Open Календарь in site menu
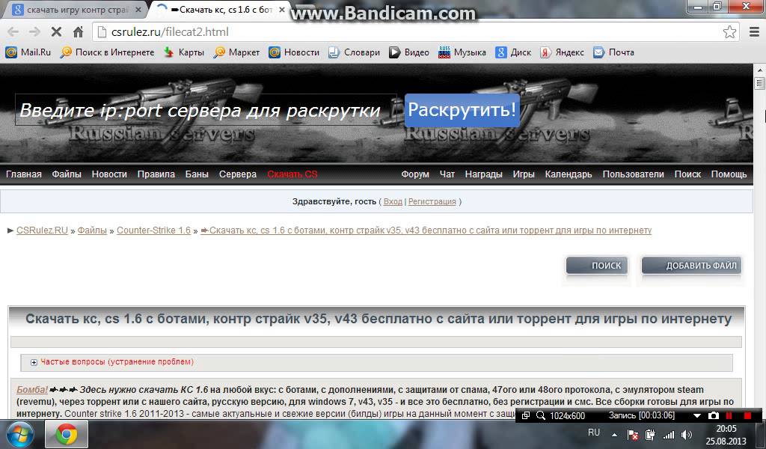The image size is (766, 449). [569, 174]
